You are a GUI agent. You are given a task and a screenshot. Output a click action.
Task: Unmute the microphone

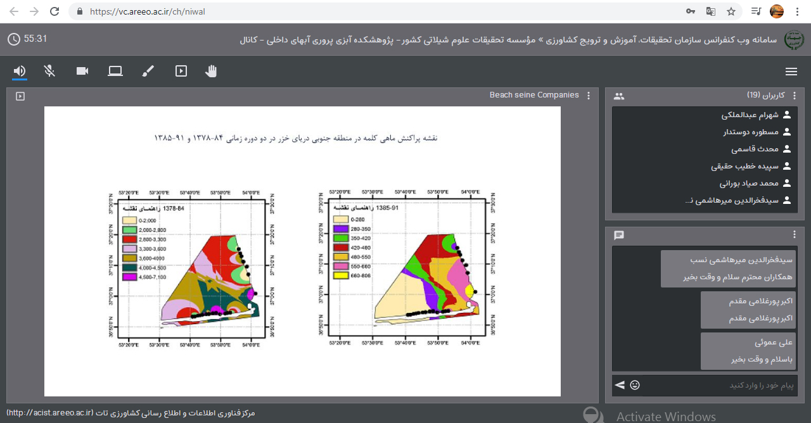(50, 71)
